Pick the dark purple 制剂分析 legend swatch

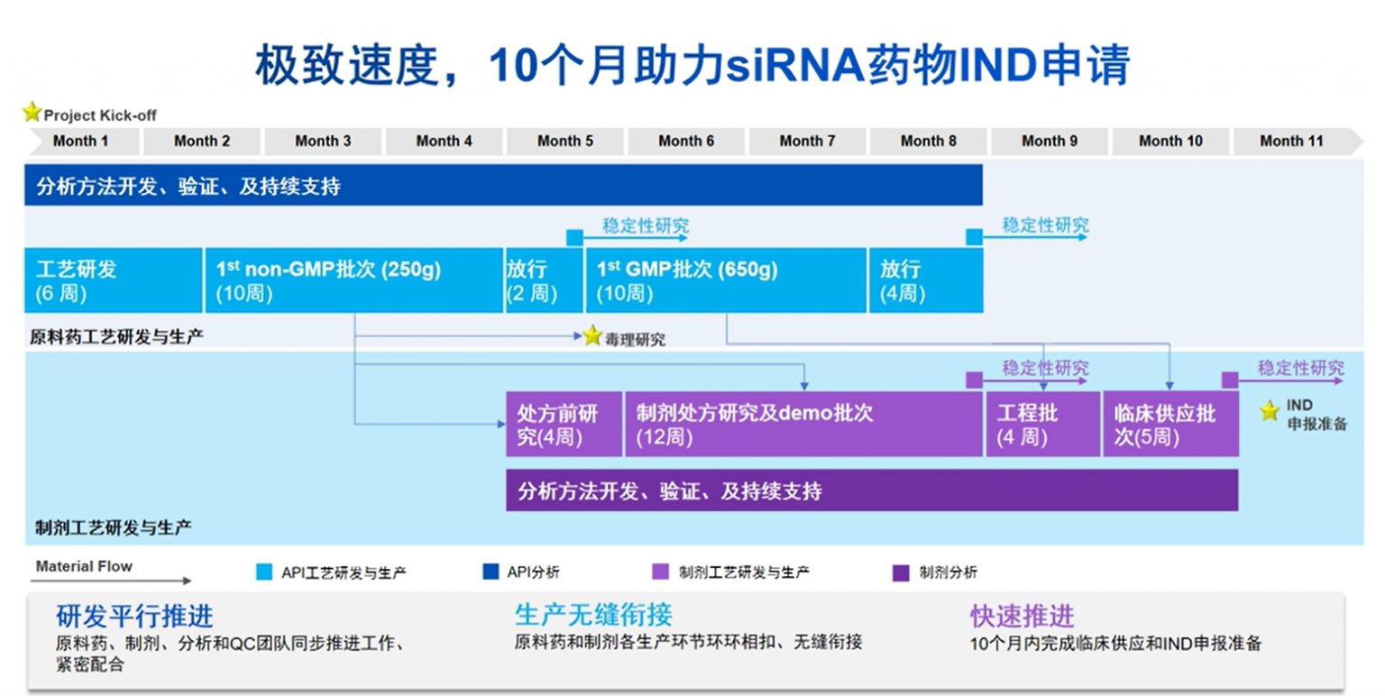click(x=900, y=572)
